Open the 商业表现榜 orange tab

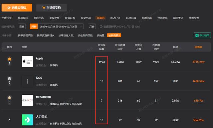[17, 8]
